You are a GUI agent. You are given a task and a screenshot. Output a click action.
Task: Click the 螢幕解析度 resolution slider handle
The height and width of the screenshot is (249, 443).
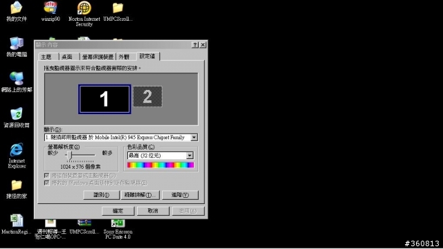tap(70, 155)
